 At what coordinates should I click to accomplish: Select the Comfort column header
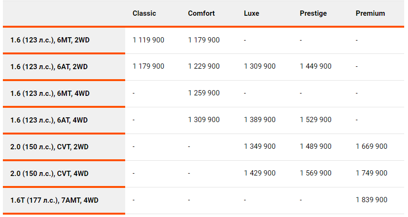(201, 13)
